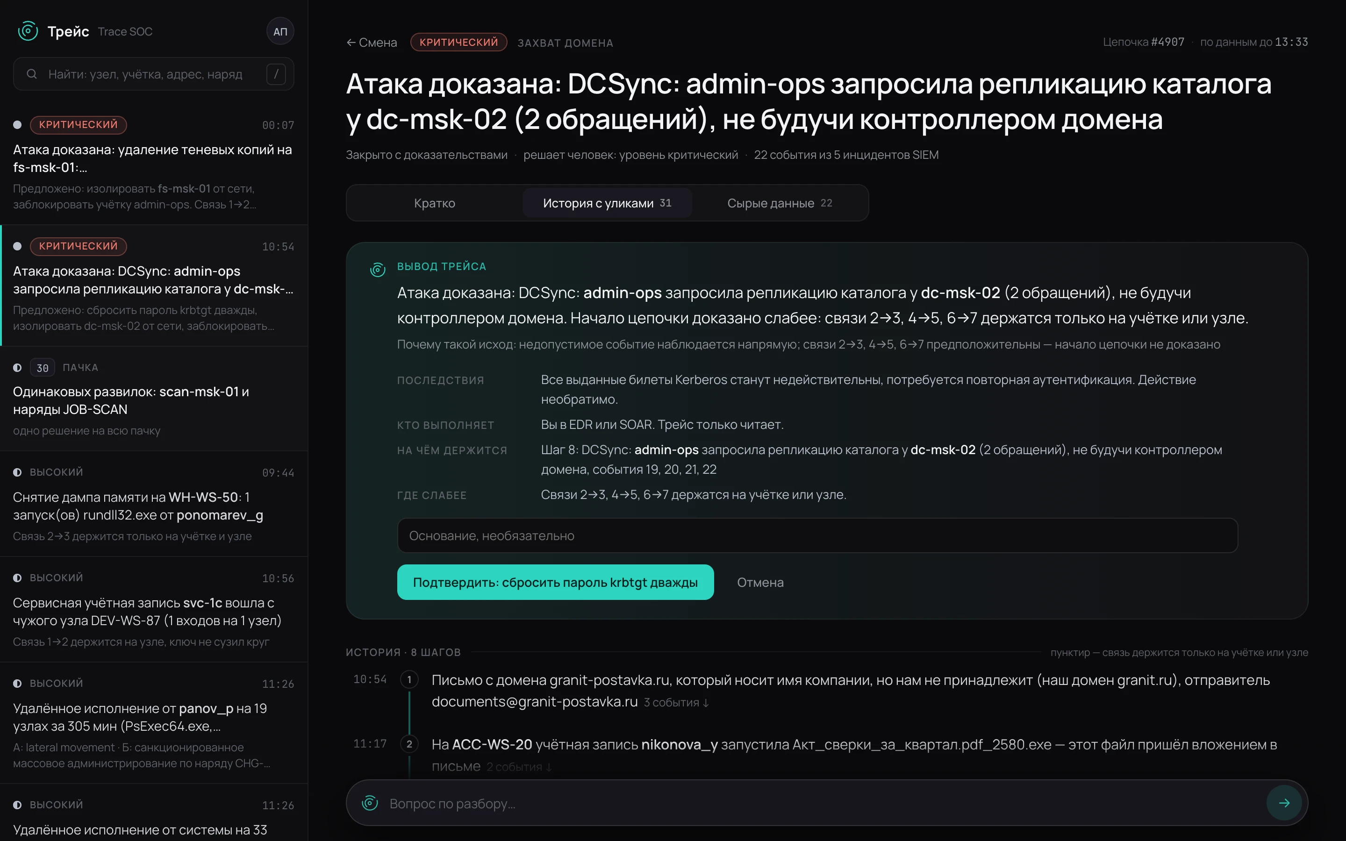Open the Сырые данные tab
This screenshot has height=841, width=1346.
click(779, 203)
